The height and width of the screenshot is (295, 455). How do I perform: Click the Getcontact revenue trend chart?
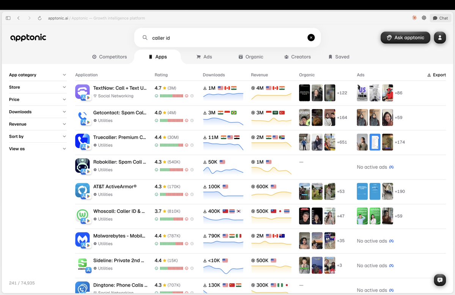click(x=271, y=121)
